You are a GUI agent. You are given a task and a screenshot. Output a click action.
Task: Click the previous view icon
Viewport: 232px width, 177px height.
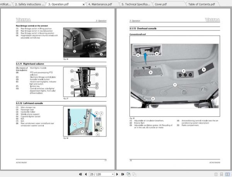[128, 174]
